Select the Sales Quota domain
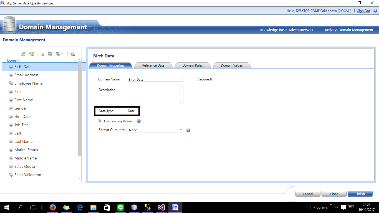Screen dimensions: 379x213 click(25, 166)
